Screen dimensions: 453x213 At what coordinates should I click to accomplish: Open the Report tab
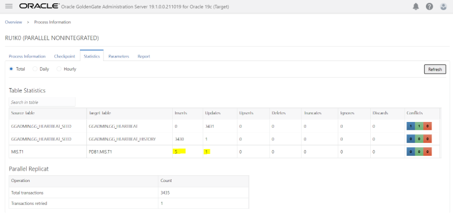pos(144,56)
